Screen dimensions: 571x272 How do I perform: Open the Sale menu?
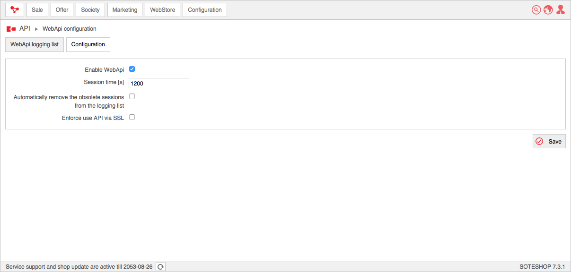pyautogui.click(x=37, y=10)
